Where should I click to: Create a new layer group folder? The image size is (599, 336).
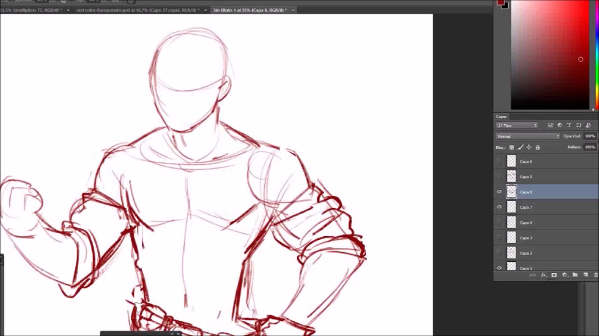(575, 275)
